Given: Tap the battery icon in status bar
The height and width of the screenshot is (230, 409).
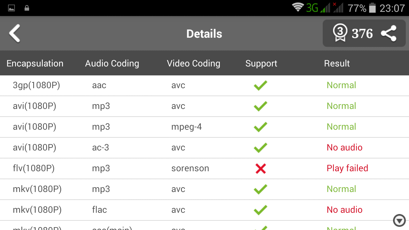Looking at the screenshot, I should click(x=372, y=8).
